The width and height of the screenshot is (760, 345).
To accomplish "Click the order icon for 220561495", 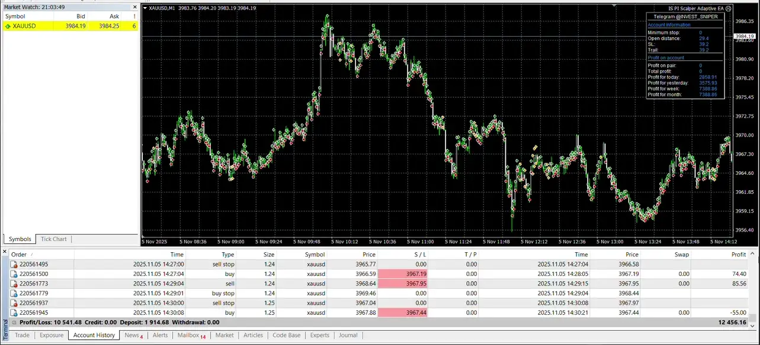I will tap(14, 265).
